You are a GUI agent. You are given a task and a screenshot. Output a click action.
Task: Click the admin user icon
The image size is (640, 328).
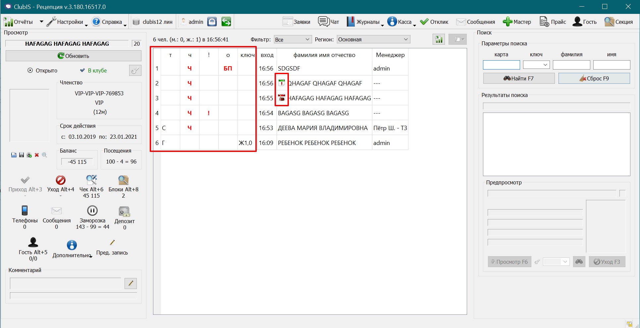184,22
